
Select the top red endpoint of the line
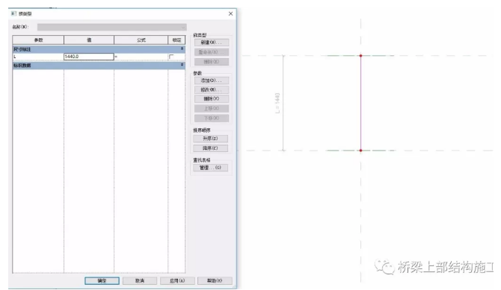360,56
